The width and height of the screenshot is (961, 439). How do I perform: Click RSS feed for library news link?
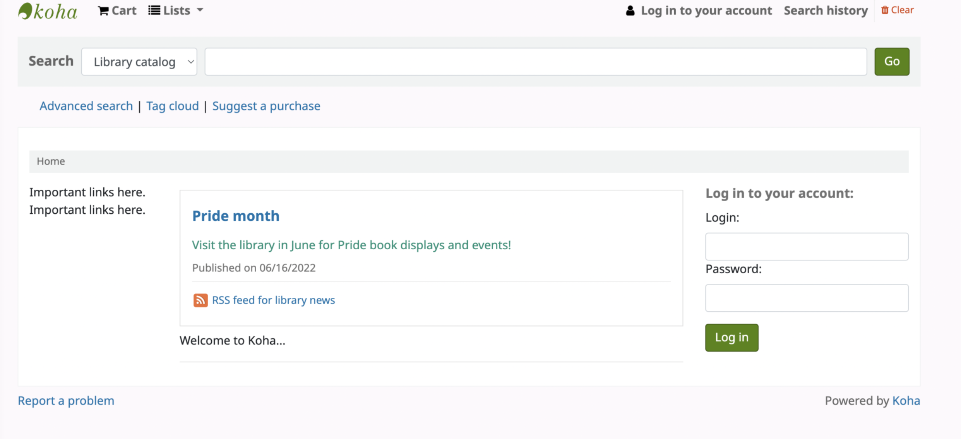[x=273, y=300]
